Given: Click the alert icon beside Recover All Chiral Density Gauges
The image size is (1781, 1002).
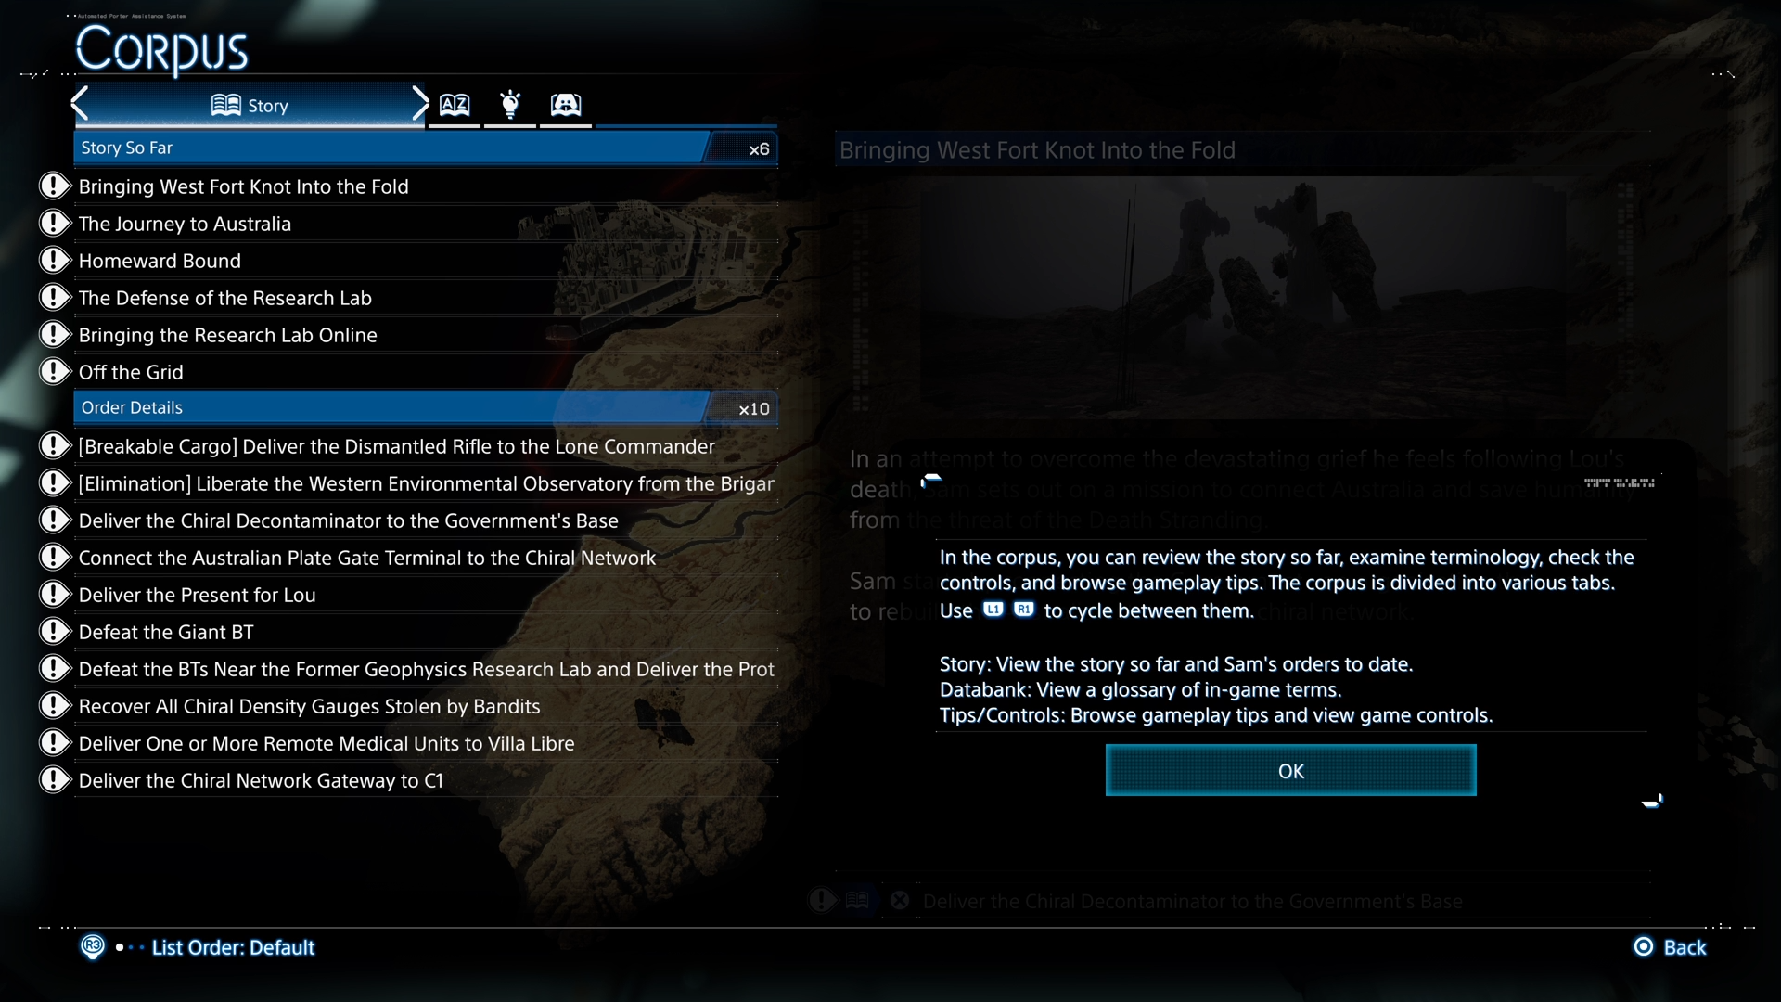Looking at the screenshot, I should pos(55,705).
